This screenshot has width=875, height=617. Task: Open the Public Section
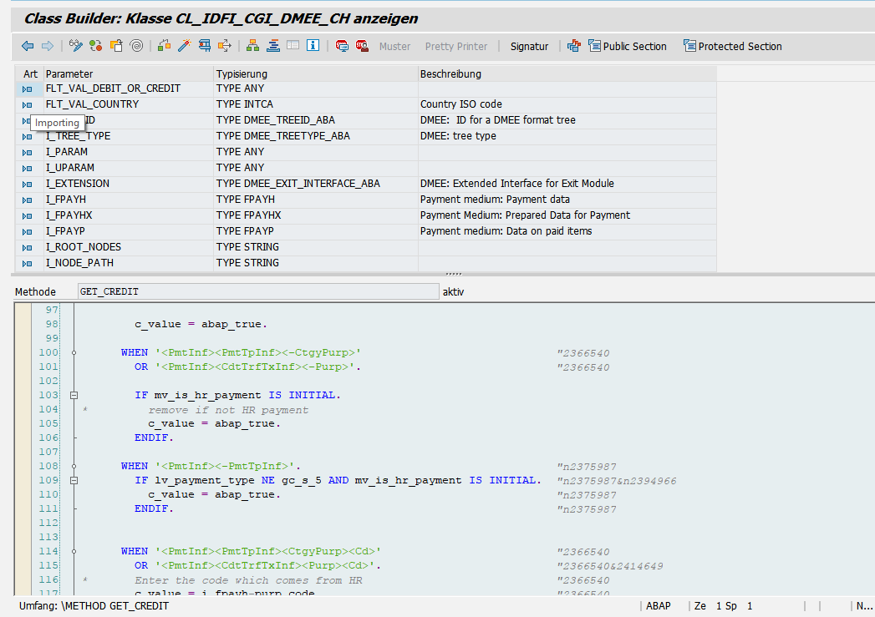click(x=628, y=46)
